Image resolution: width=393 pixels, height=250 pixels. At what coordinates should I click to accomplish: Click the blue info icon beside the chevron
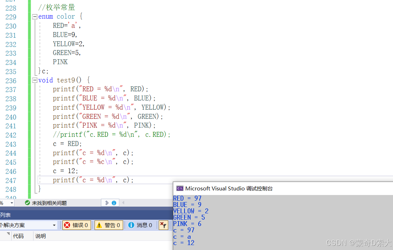point(114,203)
